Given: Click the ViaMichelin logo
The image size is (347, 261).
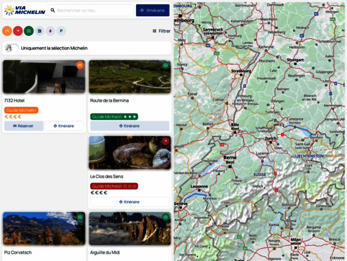Looking at the screenshot, I should pos(25,10).
